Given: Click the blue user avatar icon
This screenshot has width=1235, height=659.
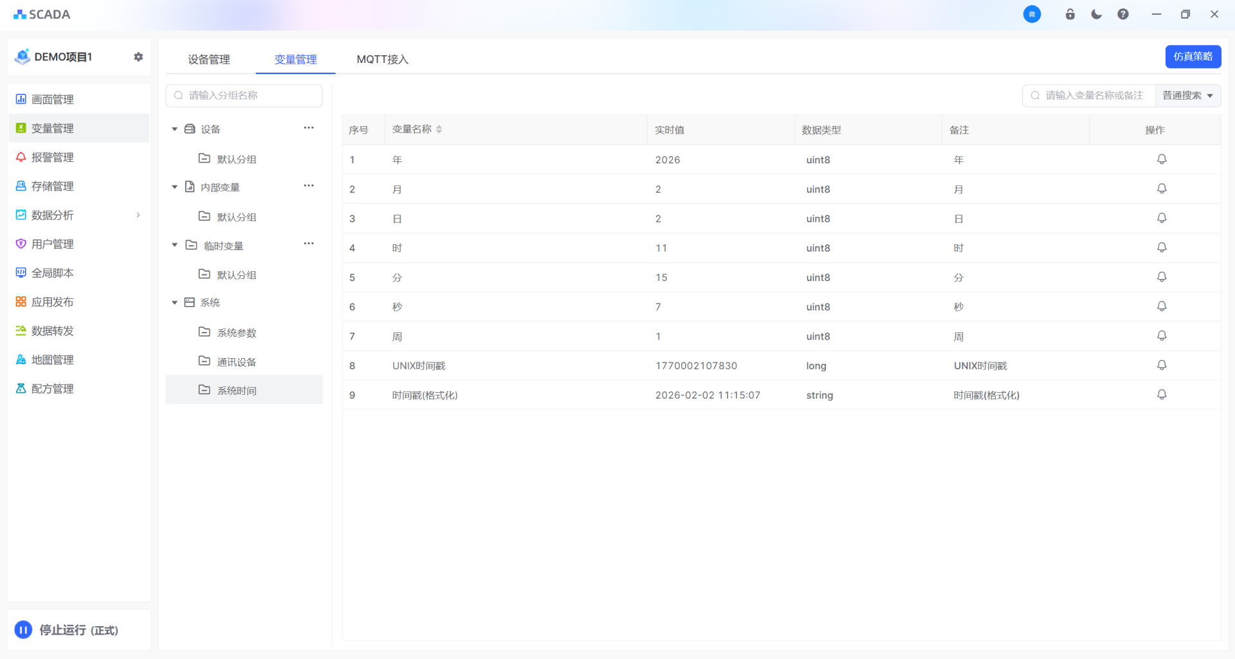Looking at the screenshot, I should 1032,14.
